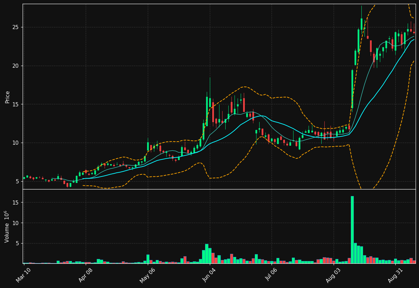Click the 15 tick on price axis

16,104
